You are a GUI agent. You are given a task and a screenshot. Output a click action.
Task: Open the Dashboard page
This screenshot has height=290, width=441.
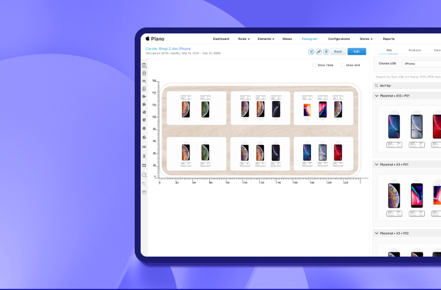click(221, 39)
